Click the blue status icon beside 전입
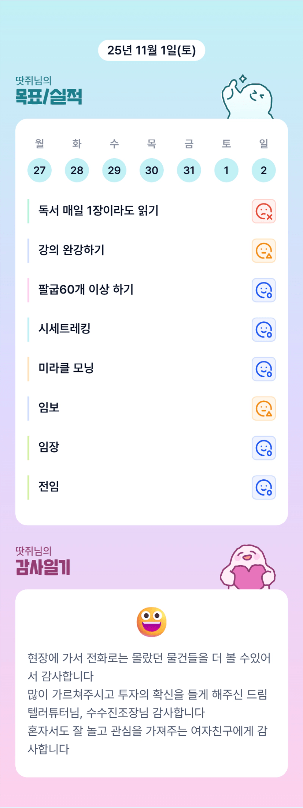This screenshot has width=303, height=808. pos(263,487)
